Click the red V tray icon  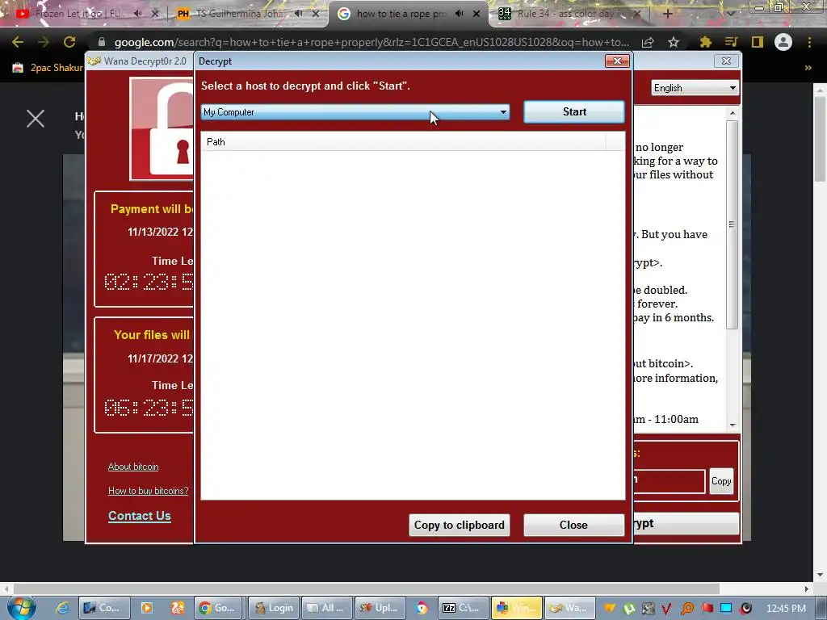pyautogui.click(x=666, y=609)
